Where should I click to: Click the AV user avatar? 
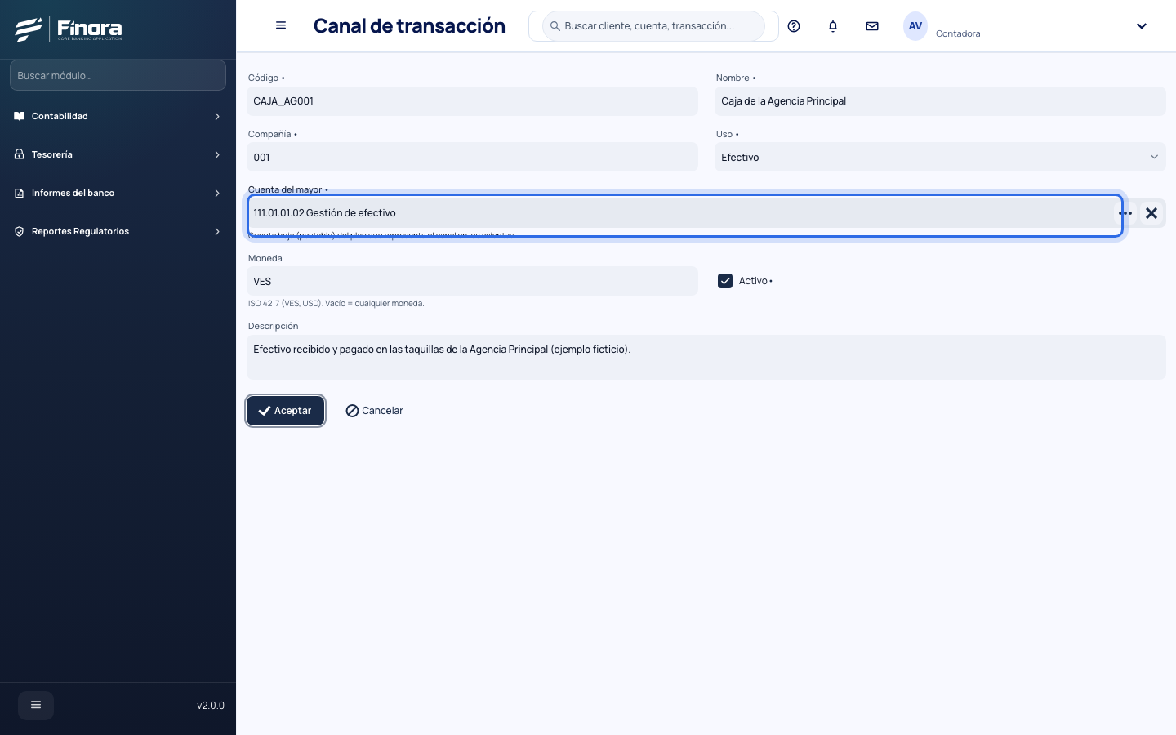point(915,26)
